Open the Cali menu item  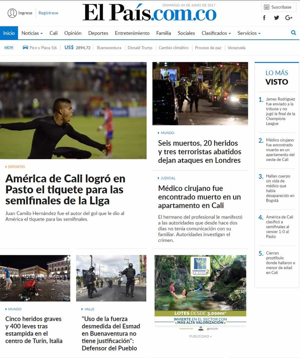tap(53, 33)
